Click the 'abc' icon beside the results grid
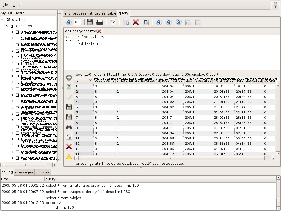281x211 pixels. click(x=69, y=137)
